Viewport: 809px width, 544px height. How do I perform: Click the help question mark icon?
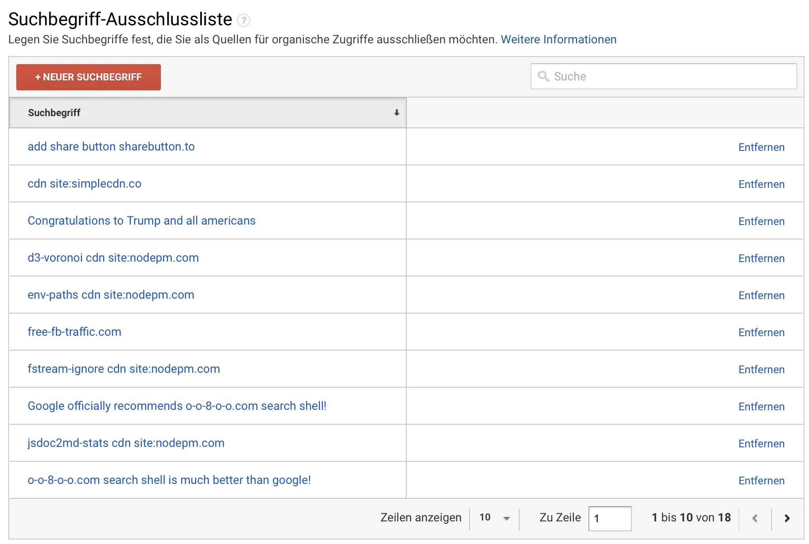pyautogui.click(x=244, y=20)
